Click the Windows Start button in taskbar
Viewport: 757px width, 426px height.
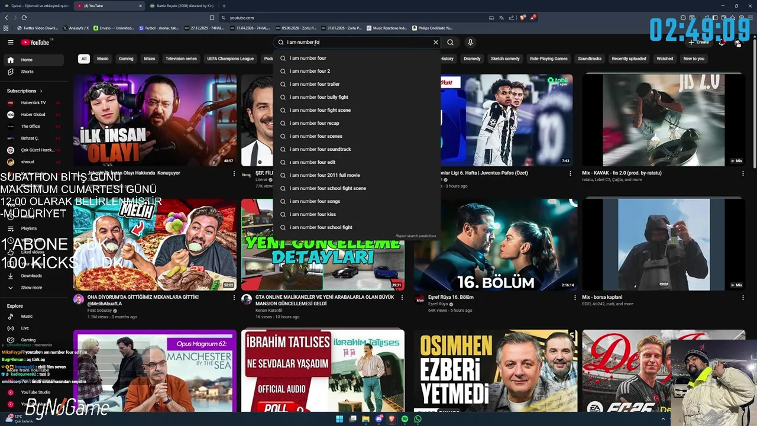(339, 419)
